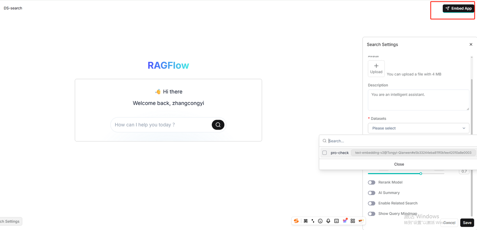Click the Embed App button
Screen dimensions: 477x230
coord(458,8)
